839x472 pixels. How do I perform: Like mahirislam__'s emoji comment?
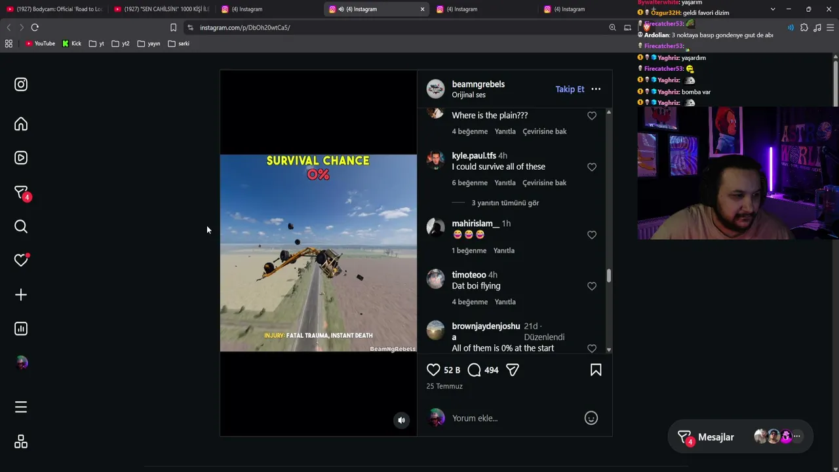point(592,235)
